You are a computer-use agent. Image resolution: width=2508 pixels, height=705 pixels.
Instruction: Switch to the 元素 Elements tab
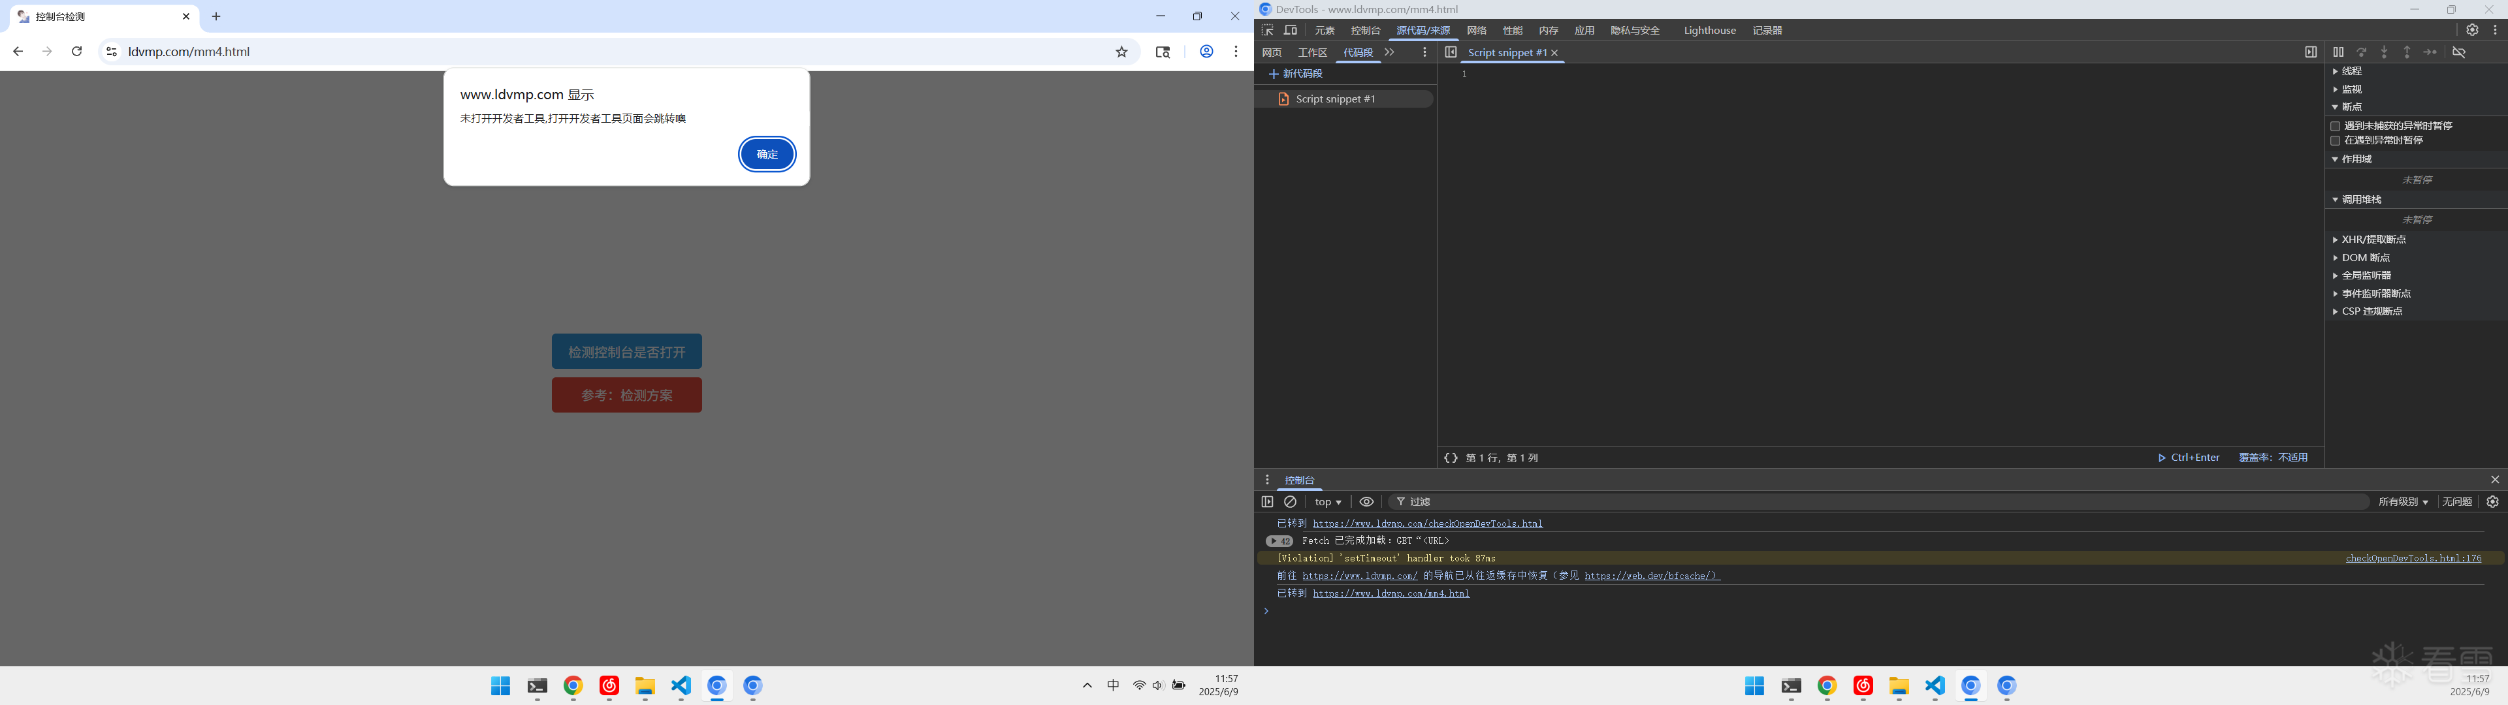[x=1324, y=30]
